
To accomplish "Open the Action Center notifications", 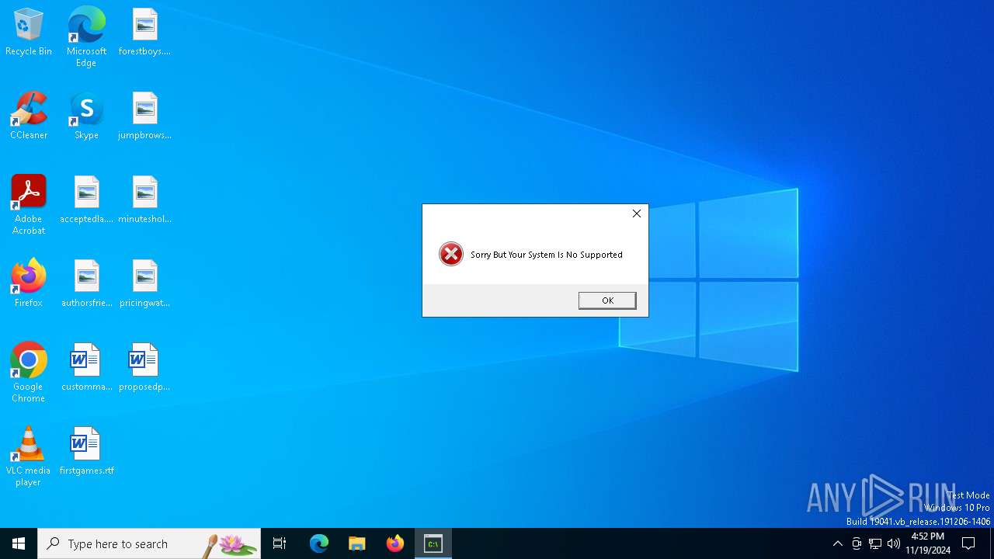I will tap(969, 543).
